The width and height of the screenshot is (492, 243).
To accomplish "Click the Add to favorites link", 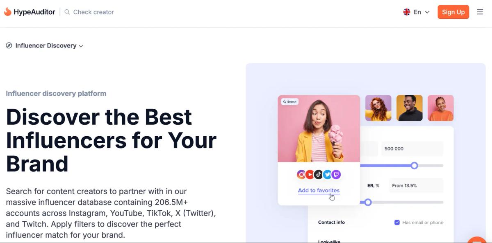I will click(319, 190).
